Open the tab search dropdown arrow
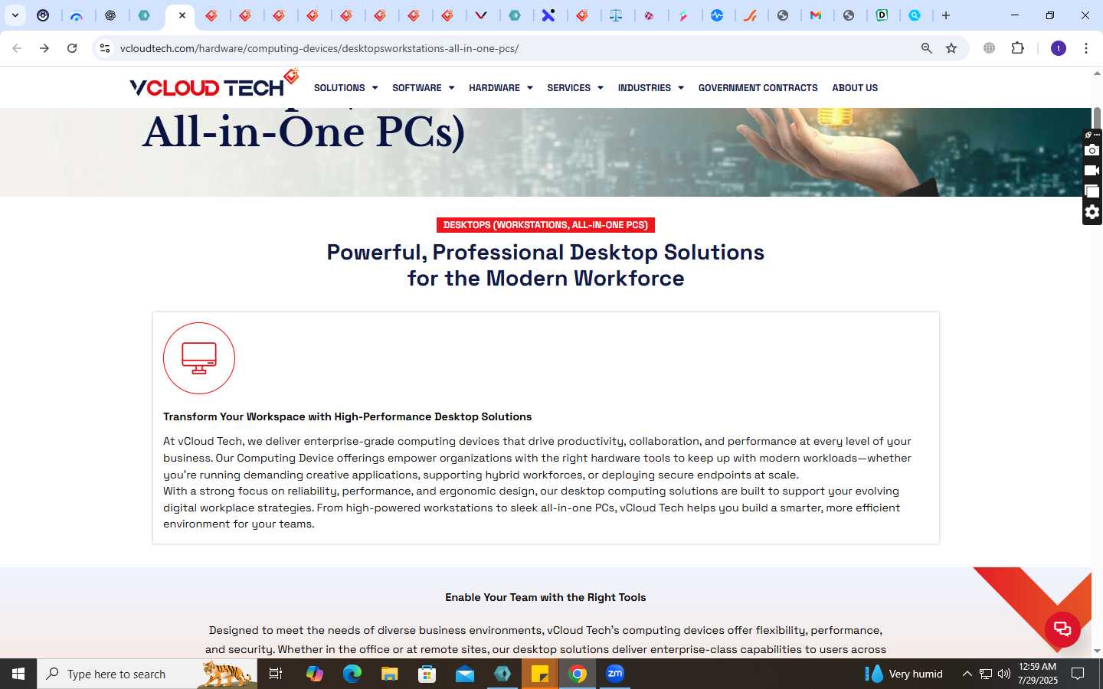This screenshot has width=1103, height=689. point(15,15)
